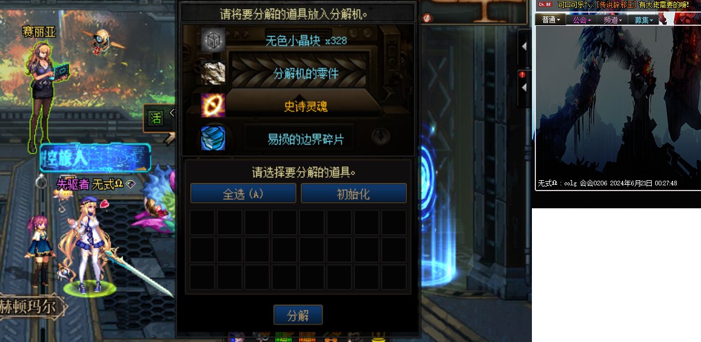Open the 公会 guild chat dropdown
This screenshot has height=342, width=701.
click(x=582, y=20)
